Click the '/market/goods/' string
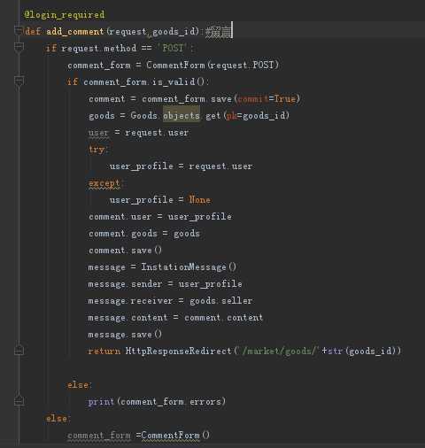This screenshot has height=448, width=425. click(x=281, y=351)
